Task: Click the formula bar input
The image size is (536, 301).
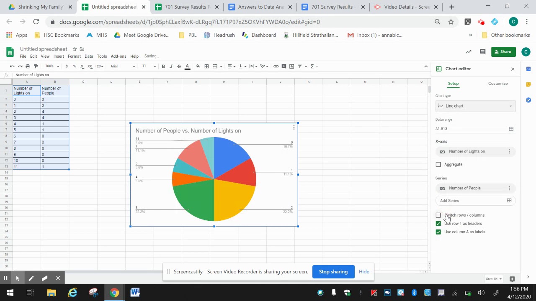Action: tap(221, 75)
